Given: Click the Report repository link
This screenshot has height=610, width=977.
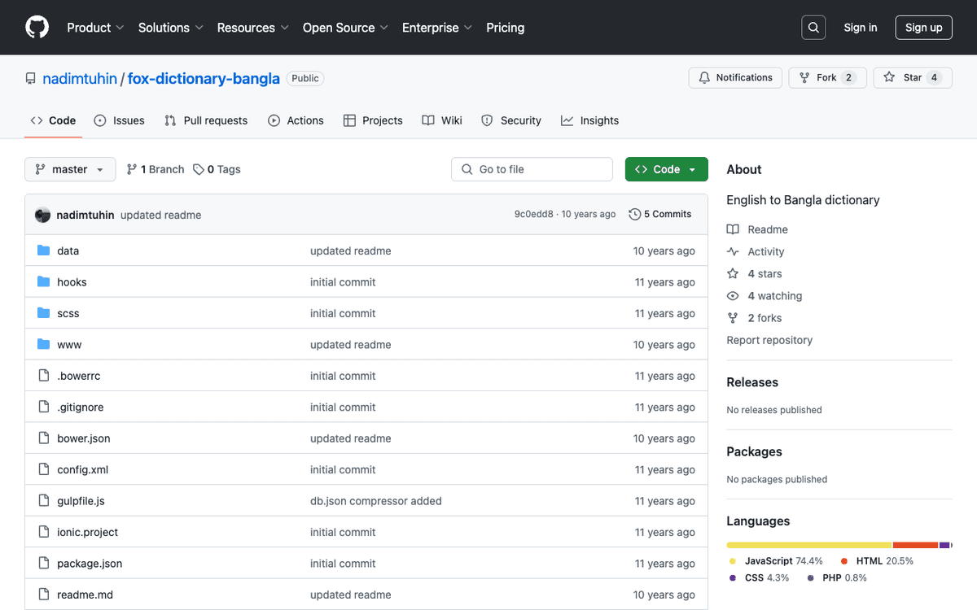Looking at the screenshot, I should (769, 340).
